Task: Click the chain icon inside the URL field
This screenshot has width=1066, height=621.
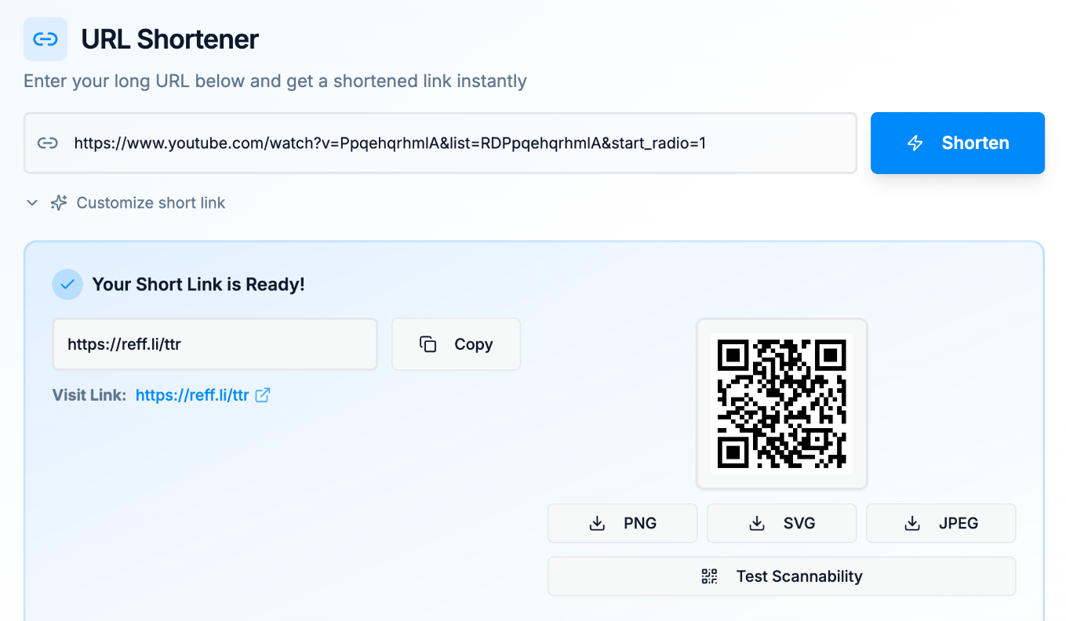Action: coord(48,143)
